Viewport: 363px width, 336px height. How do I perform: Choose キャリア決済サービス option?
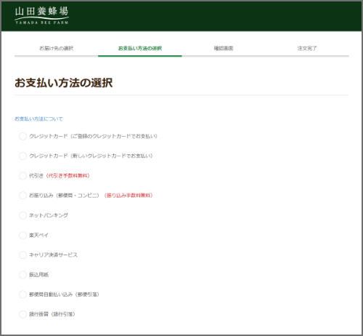pyautogui.click(x=23, y=255)
